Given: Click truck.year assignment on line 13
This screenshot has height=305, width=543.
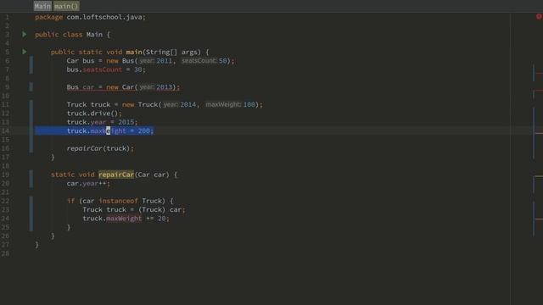Looking at the screenshot, I should (102, 122).
